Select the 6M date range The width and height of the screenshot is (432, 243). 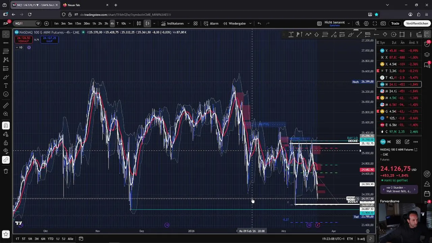pyautogui.click(x=43, y=239)
